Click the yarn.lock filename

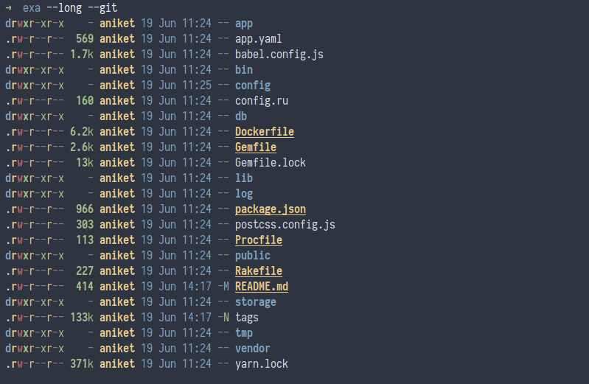click(261, 364)
